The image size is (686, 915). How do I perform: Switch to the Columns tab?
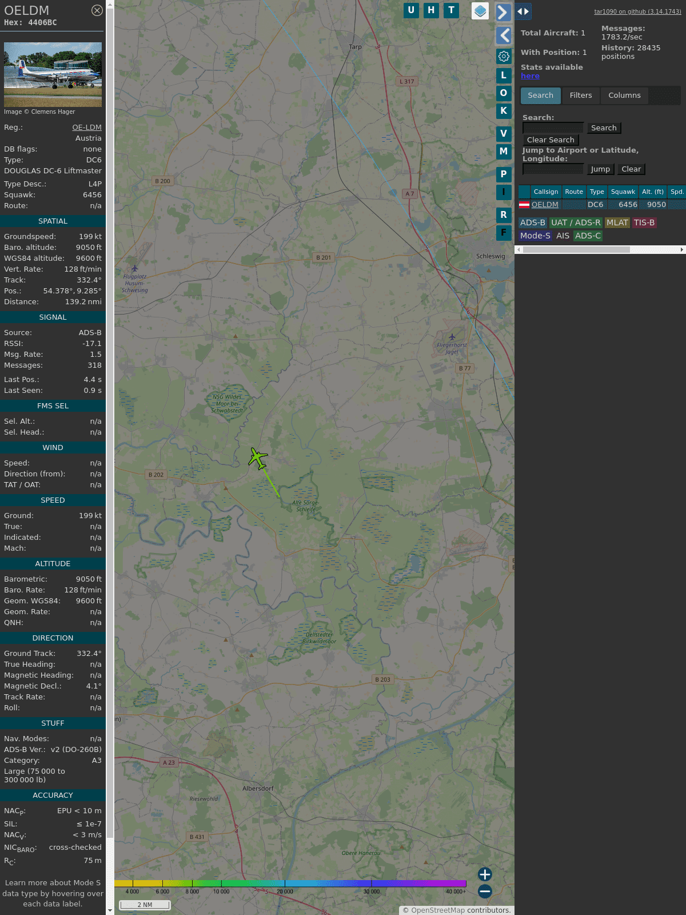(624, 96)
